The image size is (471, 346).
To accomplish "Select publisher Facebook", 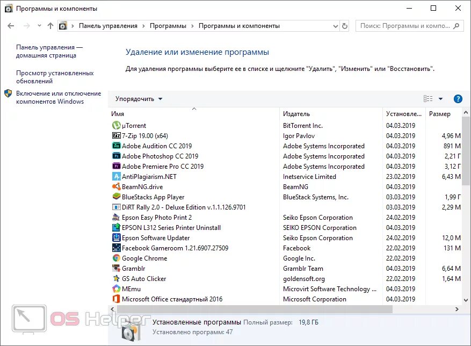I will click(296, 248).
